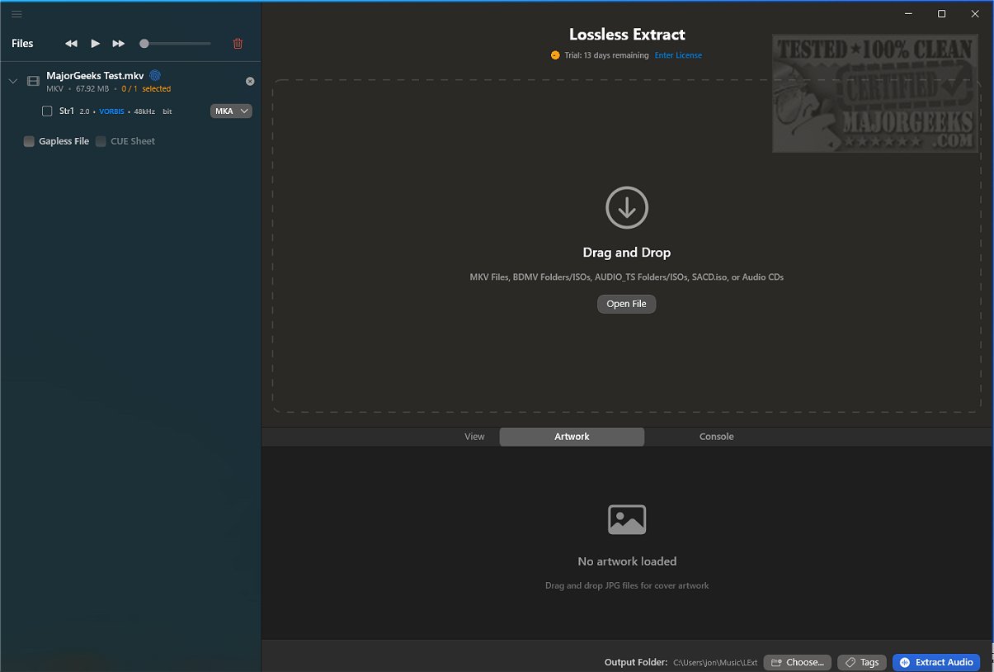
Task: Select the MajorGeeks Test.mkv file name
Action: click(95, 76)
